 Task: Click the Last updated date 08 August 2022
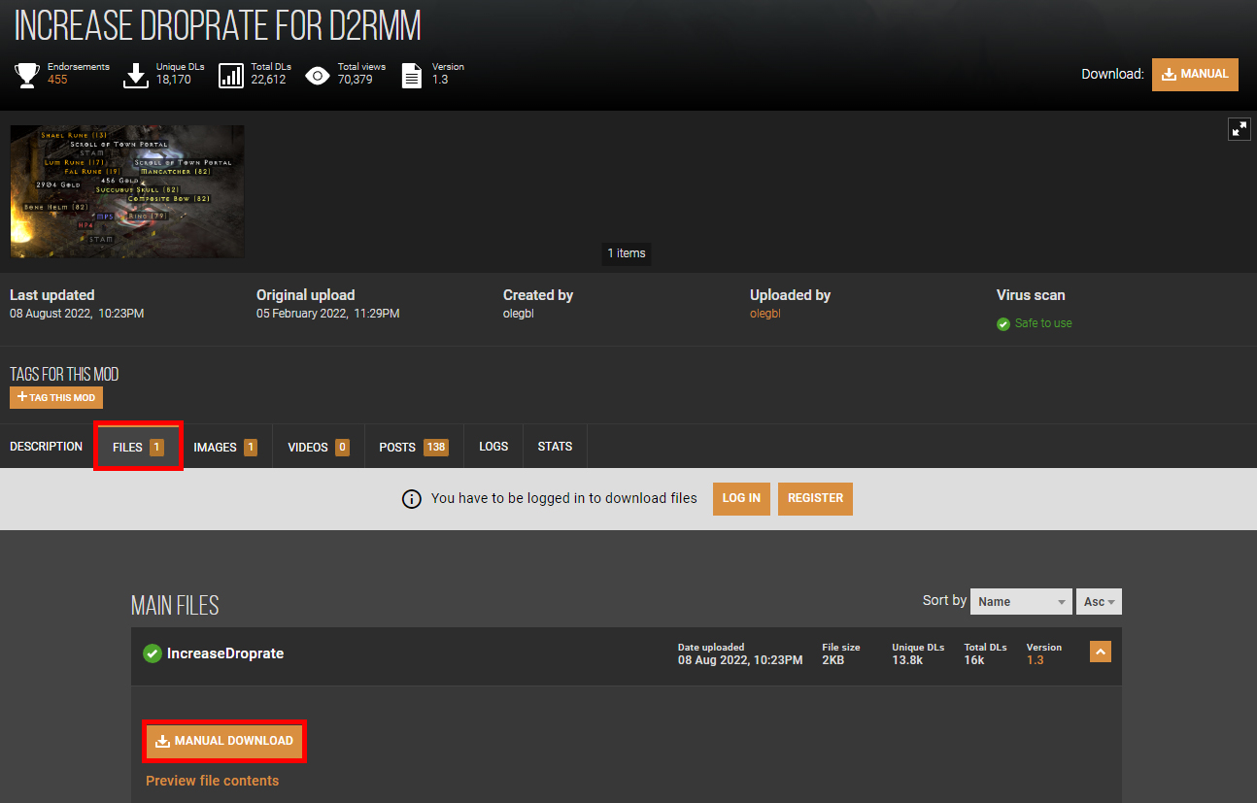(x=77, y=314)
